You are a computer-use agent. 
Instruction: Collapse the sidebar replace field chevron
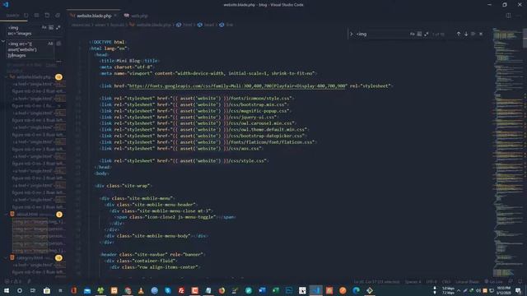click(x=3, y=41)
